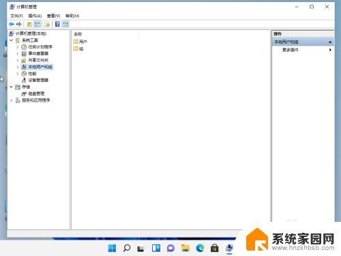Click the Forward arrow toolbar icon
This screenshot has width=341, height=256.
[x=19, y=24]
